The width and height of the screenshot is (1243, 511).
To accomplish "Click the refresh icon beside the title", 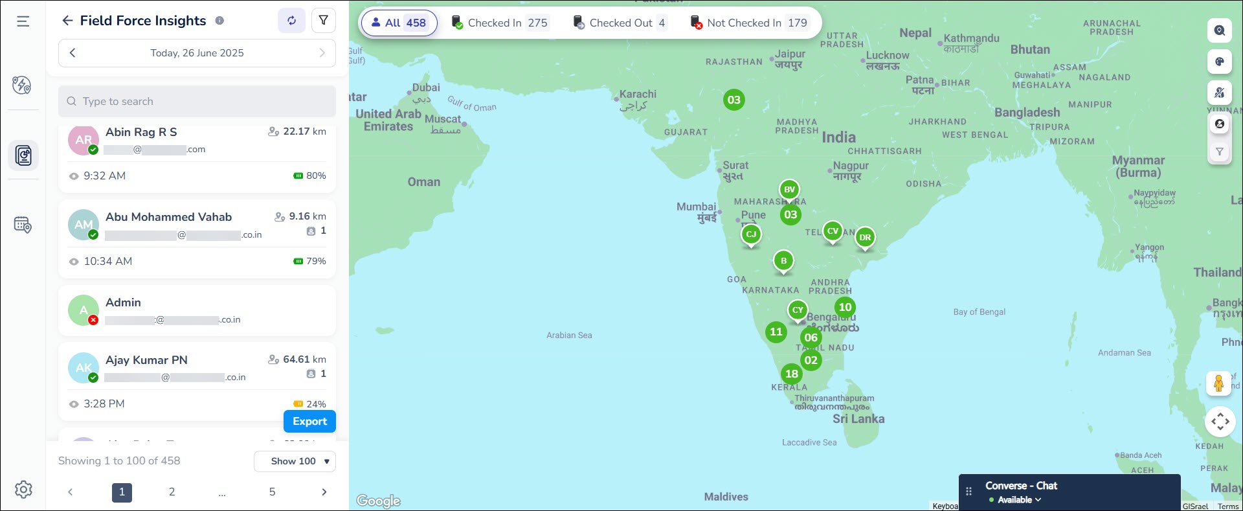I will click(x=291, y=21).
